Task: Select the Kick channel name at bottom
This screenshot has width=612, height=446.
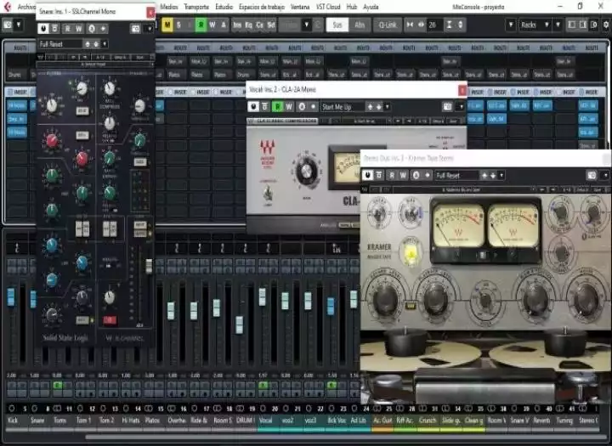Action: point(13,421)
